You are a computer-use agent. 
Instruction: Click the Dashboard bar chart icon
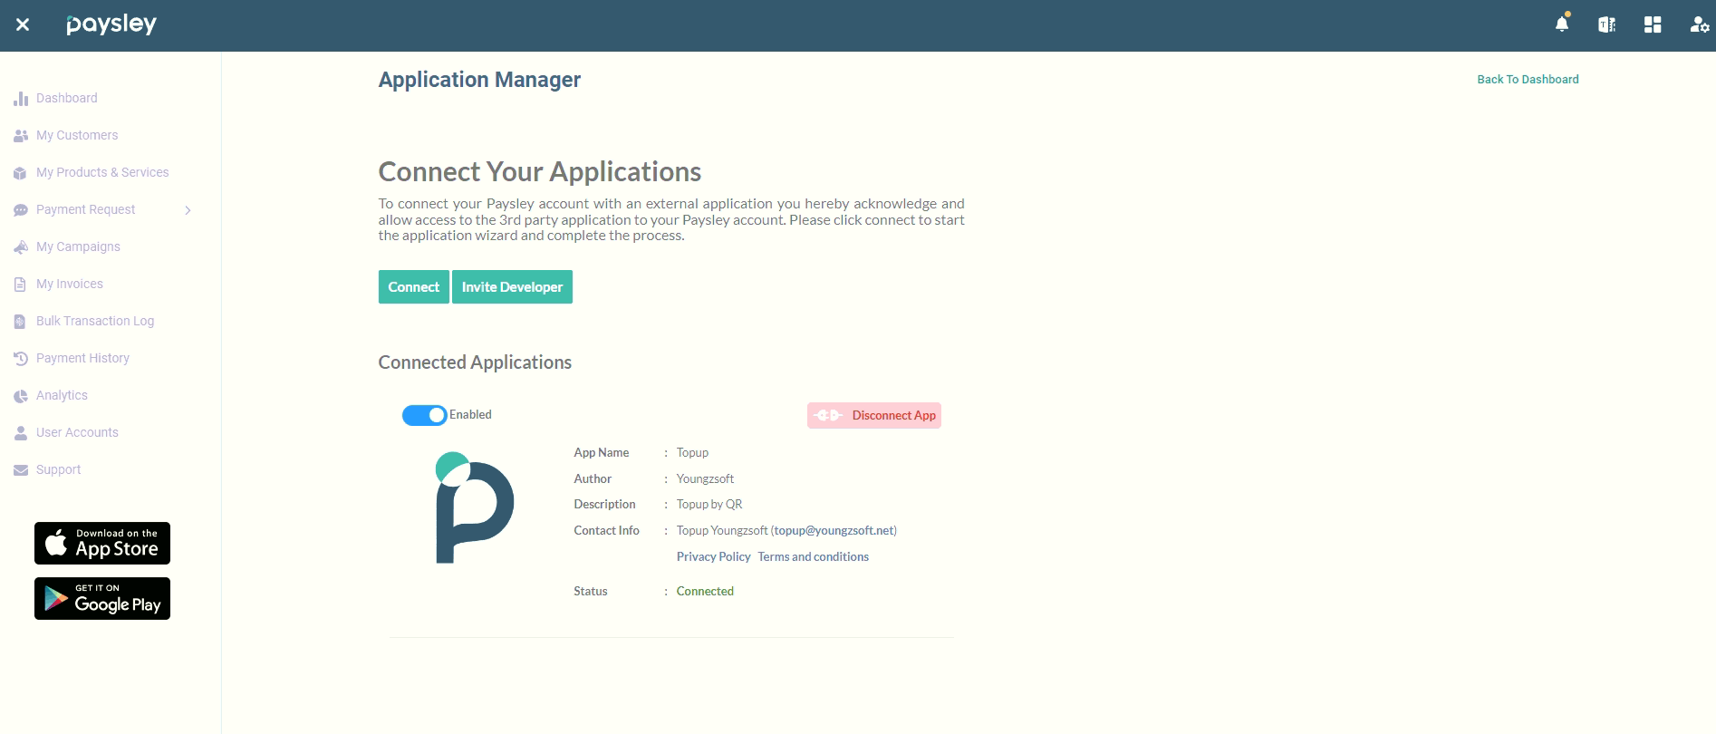[21, 99]
